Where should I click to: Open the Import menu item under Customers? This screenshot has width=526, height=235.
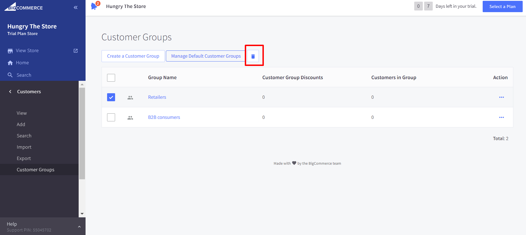pyautogui.click(x=24, y=147)
